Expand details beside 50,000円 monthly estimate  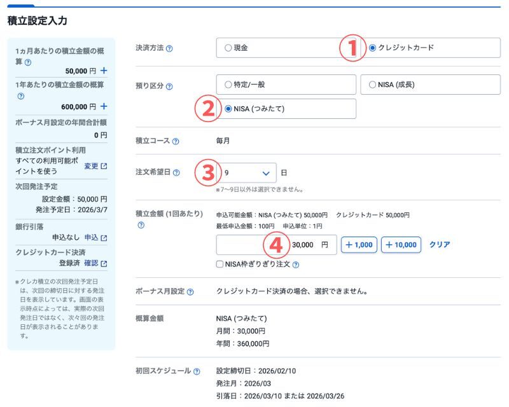[103, 70]
